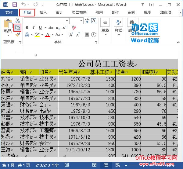Click the Shrink Font icon

(x=78, y=35)
